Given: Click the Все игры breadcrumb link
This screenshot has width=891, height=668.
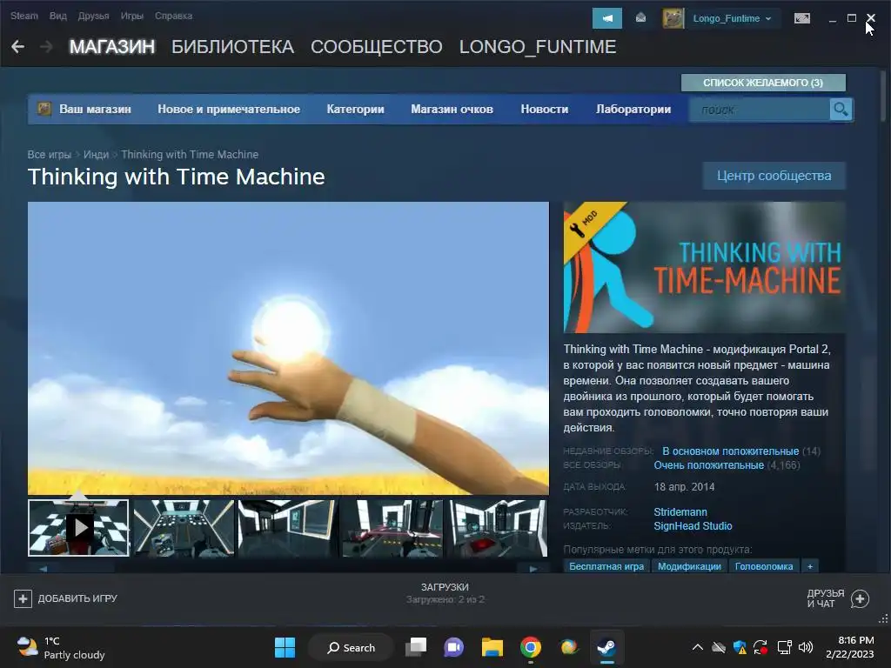Looking at the screenshot, I should [50, 155].
